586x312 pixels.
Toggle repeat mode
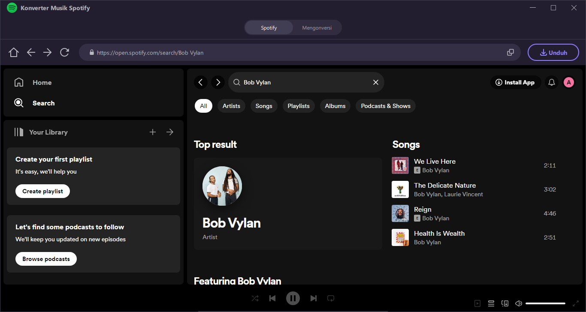(331, 298)
